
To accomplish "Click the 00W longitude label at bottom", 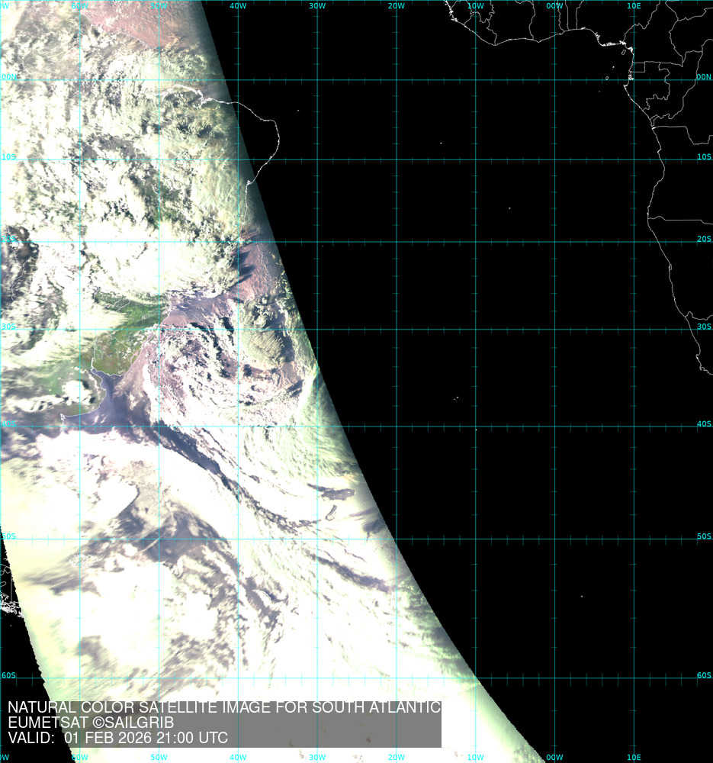I will (554, 758).
